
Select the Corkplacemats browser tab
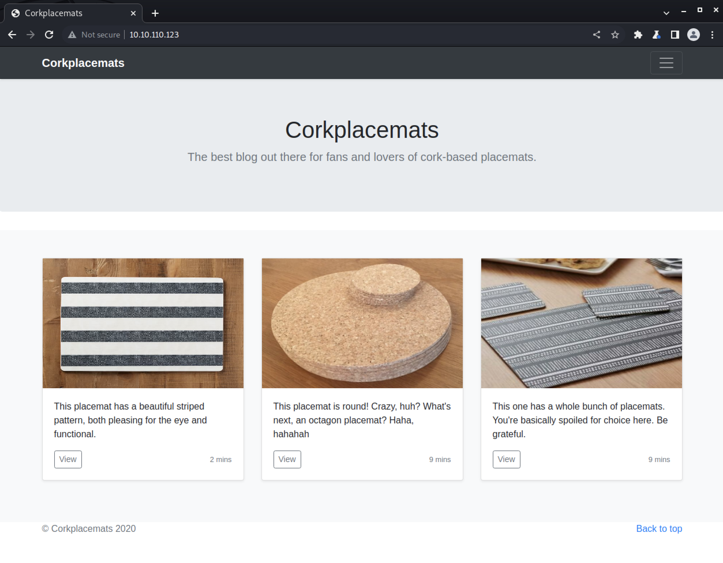click(73, 13)
